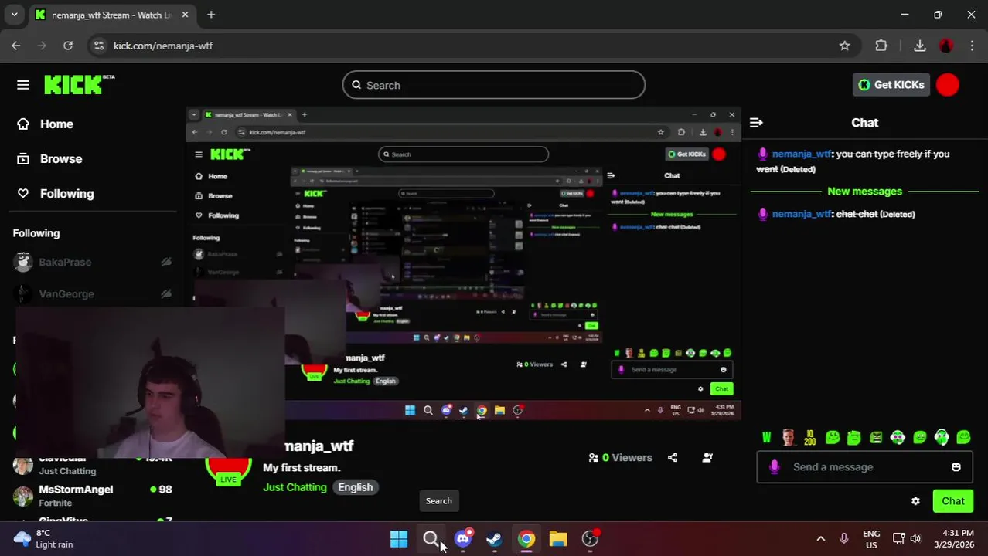Open File Explorer from the taskbar

[558, 539]
